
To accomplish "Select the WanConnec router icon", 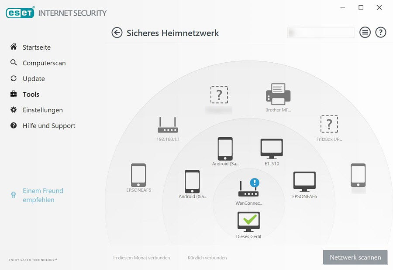I will point(248,189).
